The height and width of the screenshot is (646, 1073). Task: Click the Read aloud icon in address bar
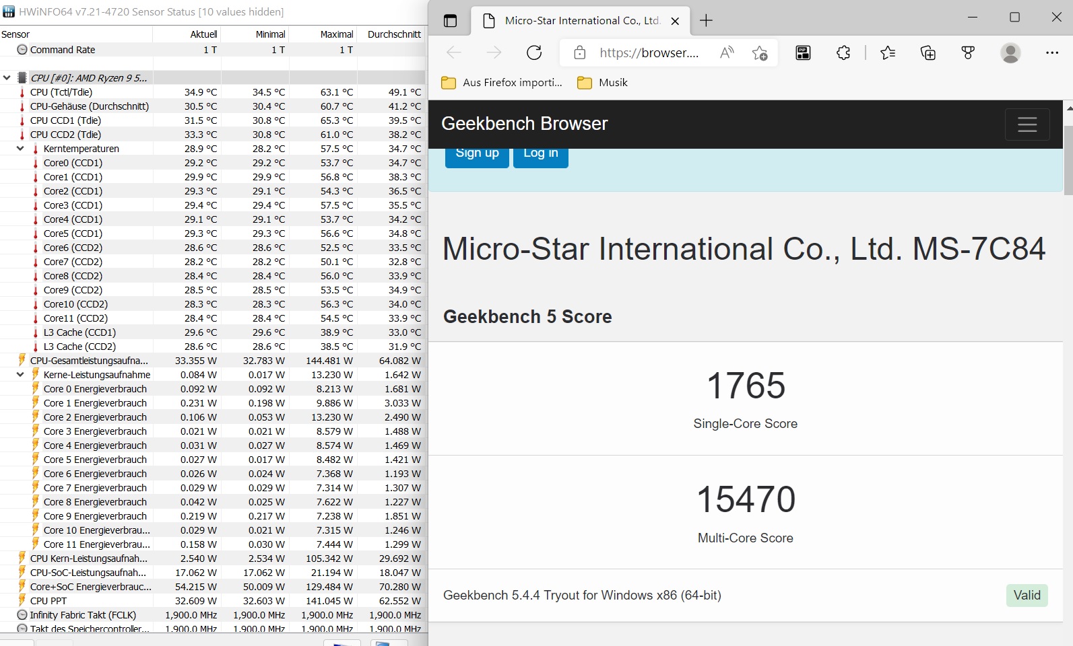[x=727, y=52]
